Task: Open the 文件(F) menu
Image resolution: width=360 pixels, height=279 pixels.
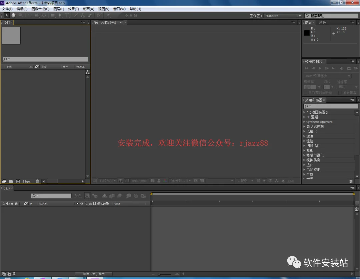Action: tap(7, 9)
